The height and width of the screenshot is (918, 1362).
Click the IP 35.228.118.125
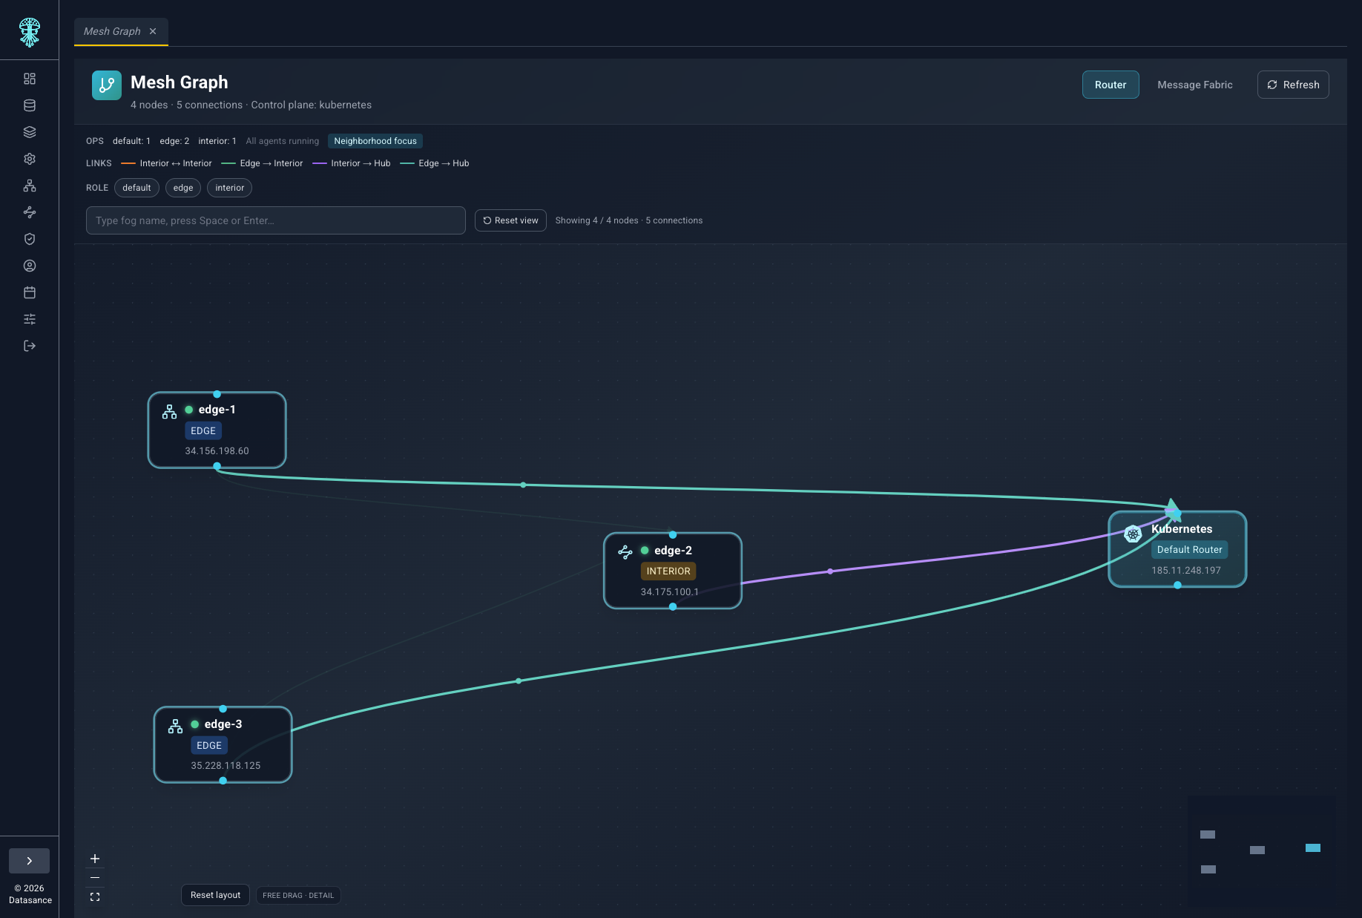[226, 766]
